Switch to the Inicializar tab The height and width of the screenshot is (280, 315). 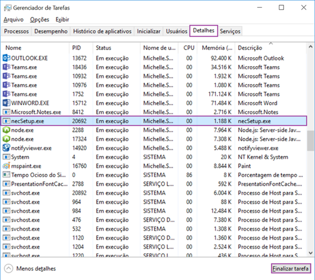(149, 31)
